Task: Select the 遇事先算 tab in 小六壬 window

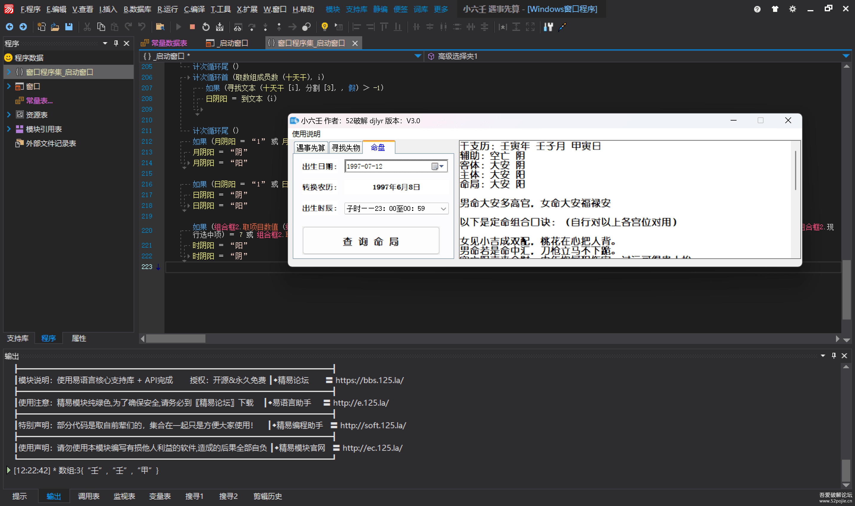Action: pos(311,148)
